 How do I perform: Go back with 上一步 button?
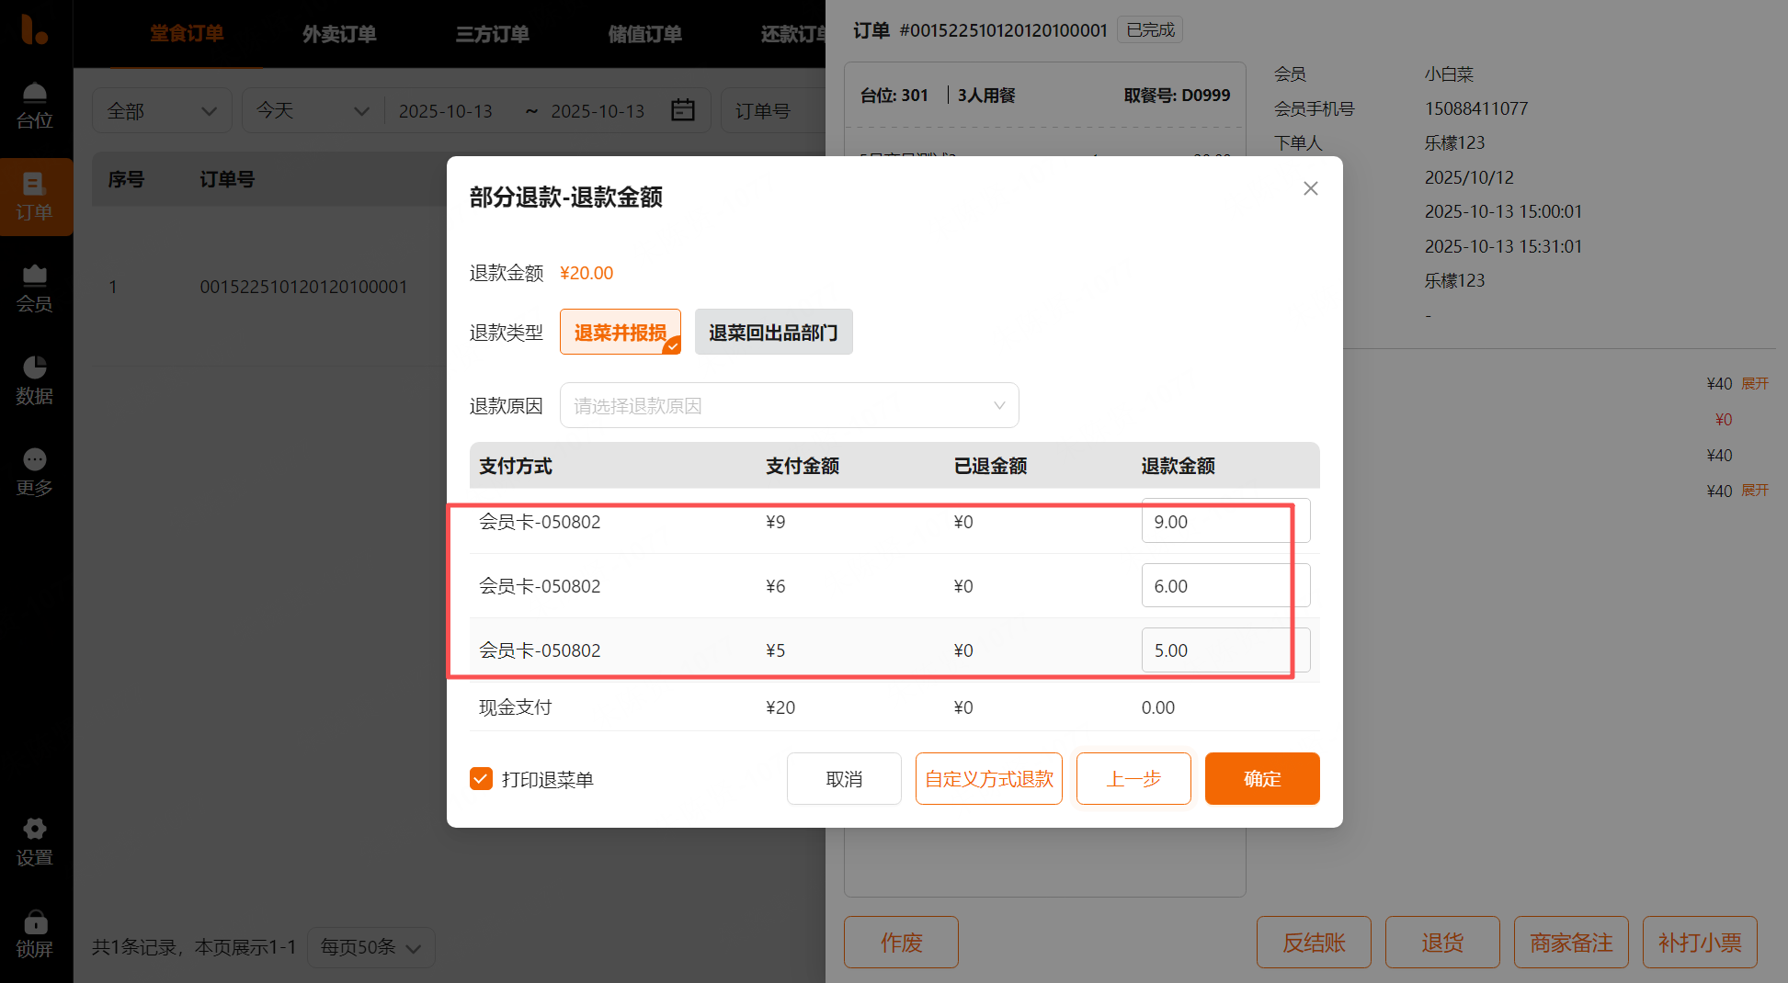[1133, 779]
